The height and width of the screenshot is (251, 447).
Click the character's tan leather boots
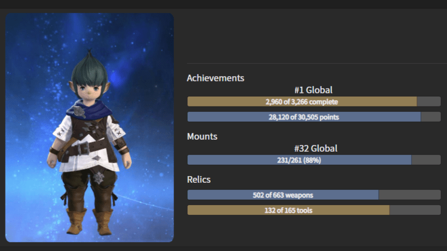point(89,222)
